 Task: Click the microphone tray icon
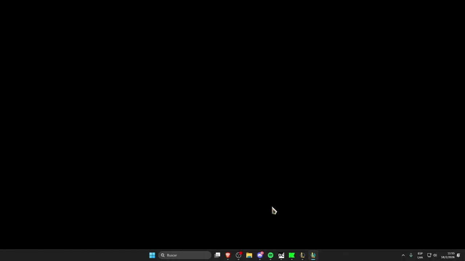coord(411,255)
